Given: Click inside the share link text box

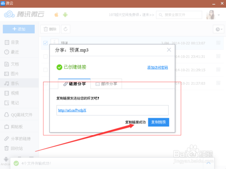Looking at the screenshot, I should (x=113, y=110).
